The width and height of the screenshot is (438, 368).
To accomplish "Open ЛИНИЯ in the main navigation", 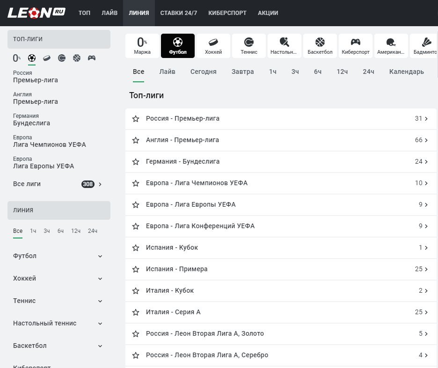I will point(139,13).
